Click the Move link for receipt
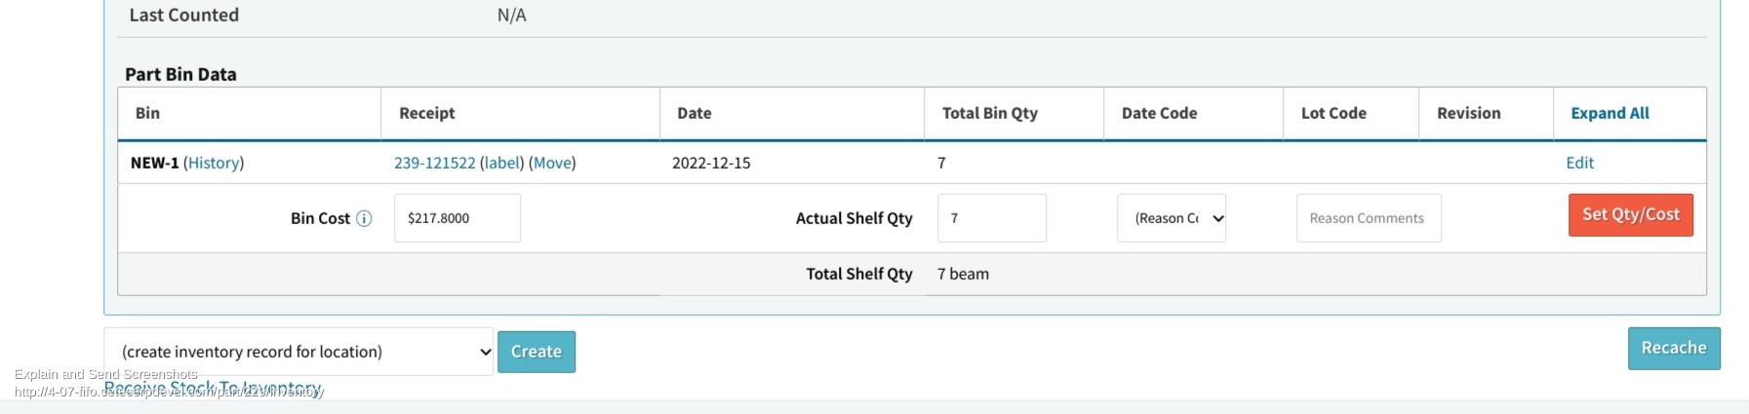The image size is (1749, 414). [552, 163]
